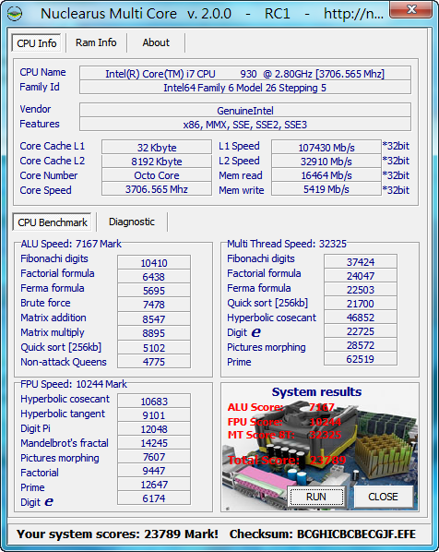Click FPU Pictures morphing score 7607
This screenshot has height=552, width=439.
154,457
